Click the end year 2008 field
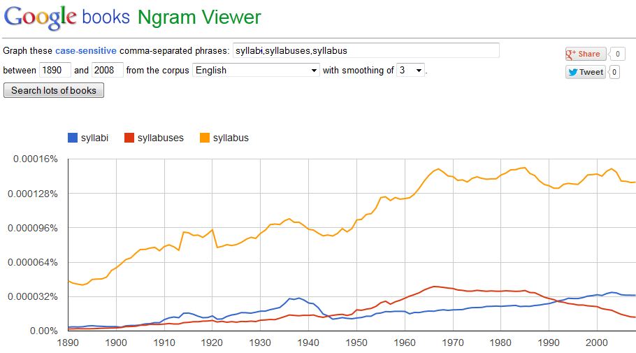 pyautogui.click(x=107, y=70)
